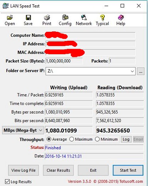Click upload Time / Packet value 0.9259165
This screenshot has height=186, width=148.
(x=69, y=95)
